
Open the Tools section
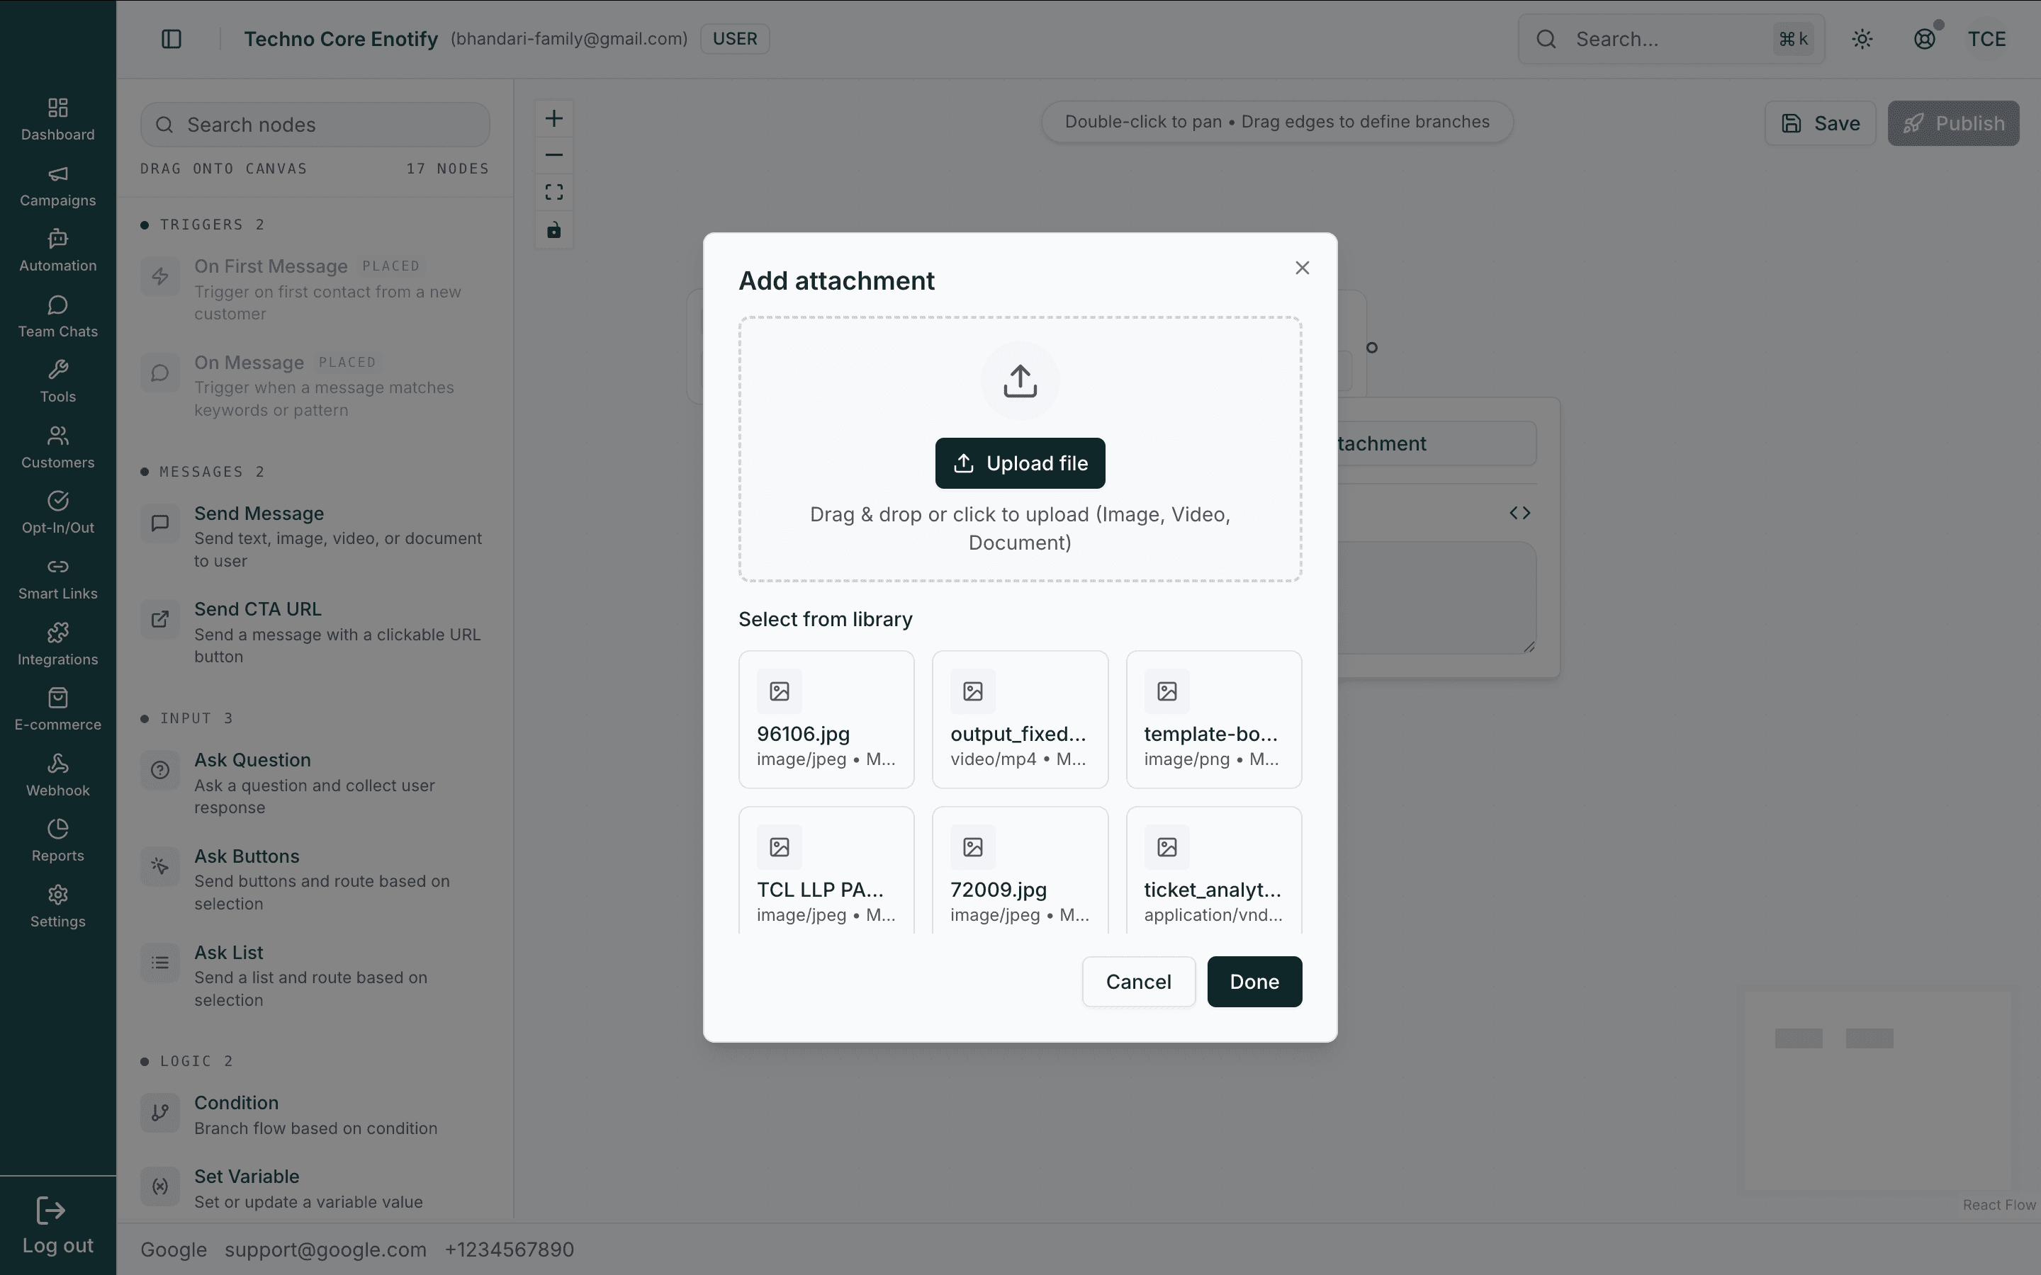tap(57, 381)
